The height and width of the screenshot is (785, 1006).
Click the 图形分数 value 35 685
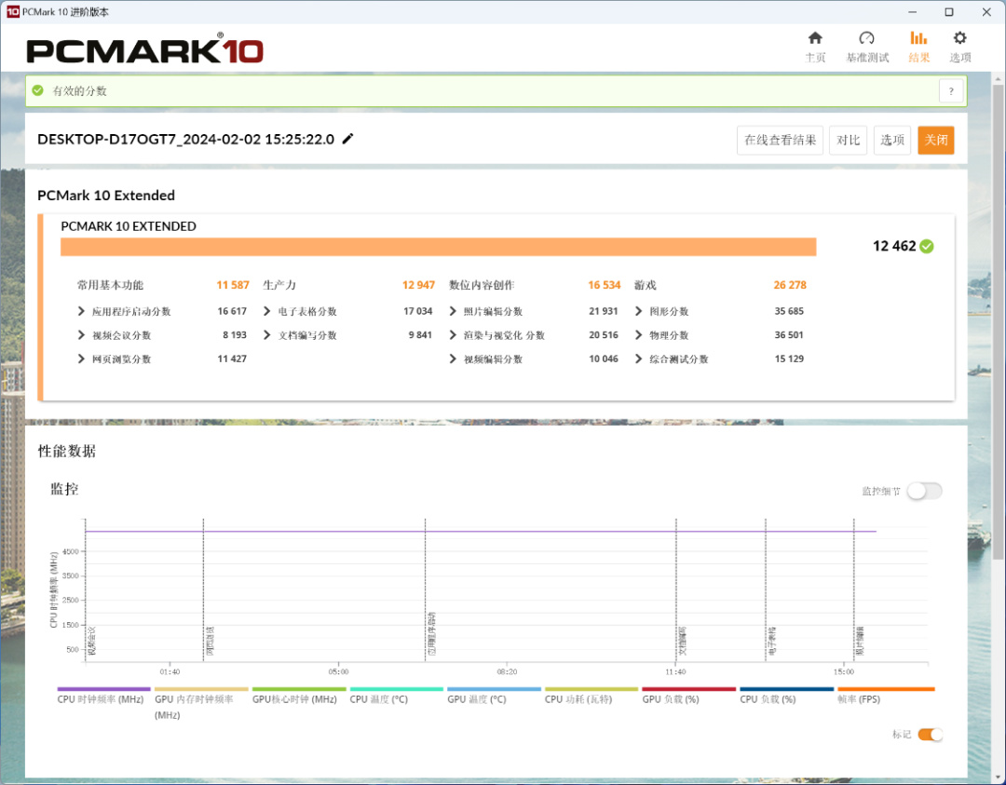789,311
